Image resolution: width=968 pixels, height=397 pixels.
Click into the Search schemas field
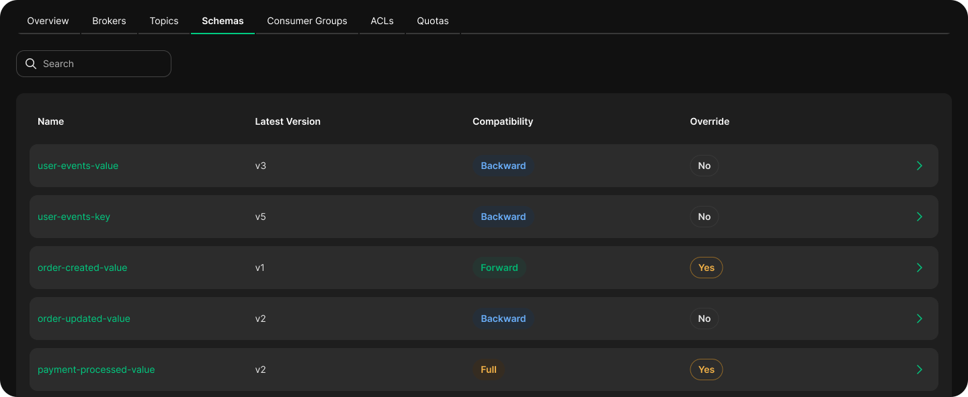click(x=101, y=64)
